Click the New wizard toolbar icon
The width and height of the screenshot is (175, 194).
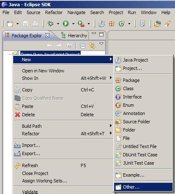[x=10, y=24]
